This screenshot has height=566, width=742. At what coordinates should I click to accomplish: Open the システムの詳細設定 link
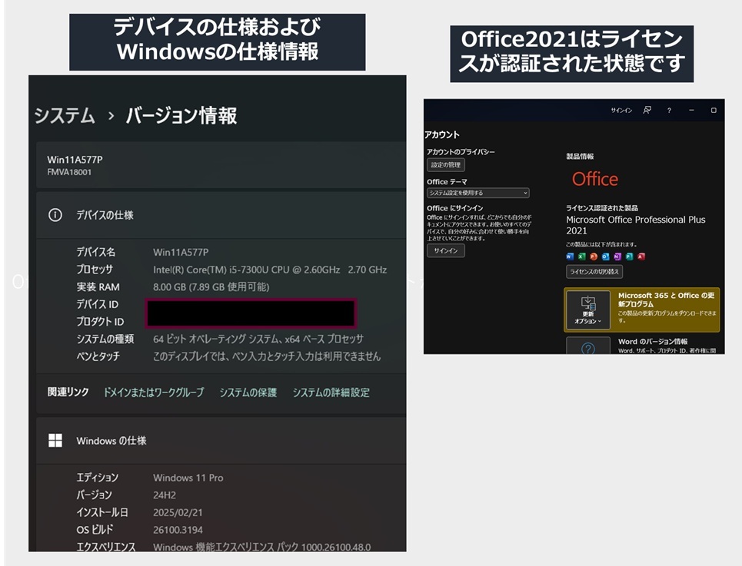pyautogui.click(x=331, y=392)
